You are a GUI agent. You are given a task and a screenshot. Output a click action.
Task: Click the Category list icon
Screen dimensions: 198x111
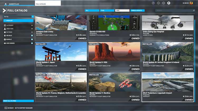[5, 25]
